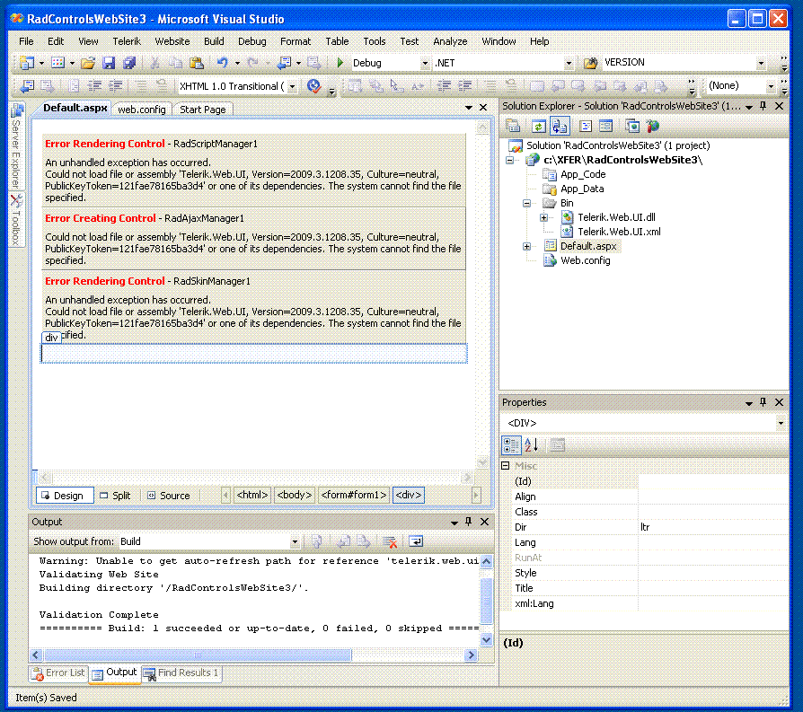Collapse the Misc properties category
803x712 pixels.
506,466
